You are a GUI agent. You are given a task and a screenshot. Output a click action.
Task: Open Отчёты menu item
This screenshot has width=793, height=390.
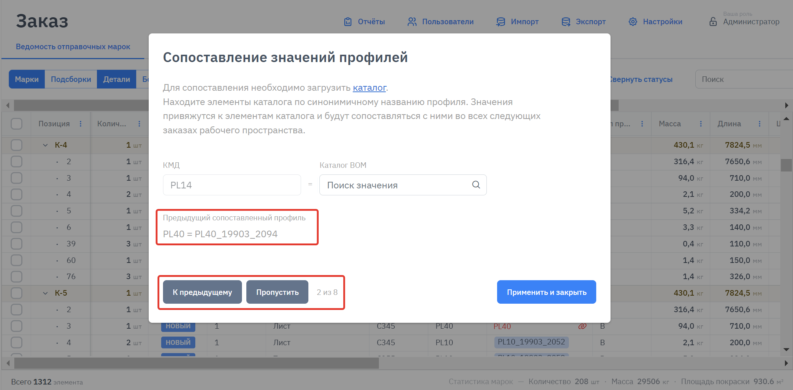(371, 22)
